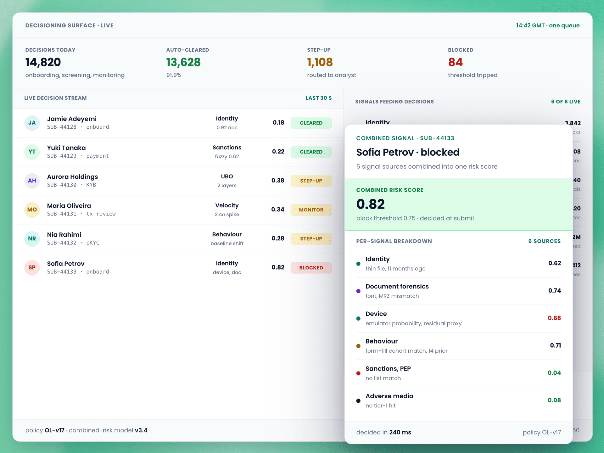Click the JA avatar for Jamie Adeyemi
604x453 pixels.
(x=32, y=123)
